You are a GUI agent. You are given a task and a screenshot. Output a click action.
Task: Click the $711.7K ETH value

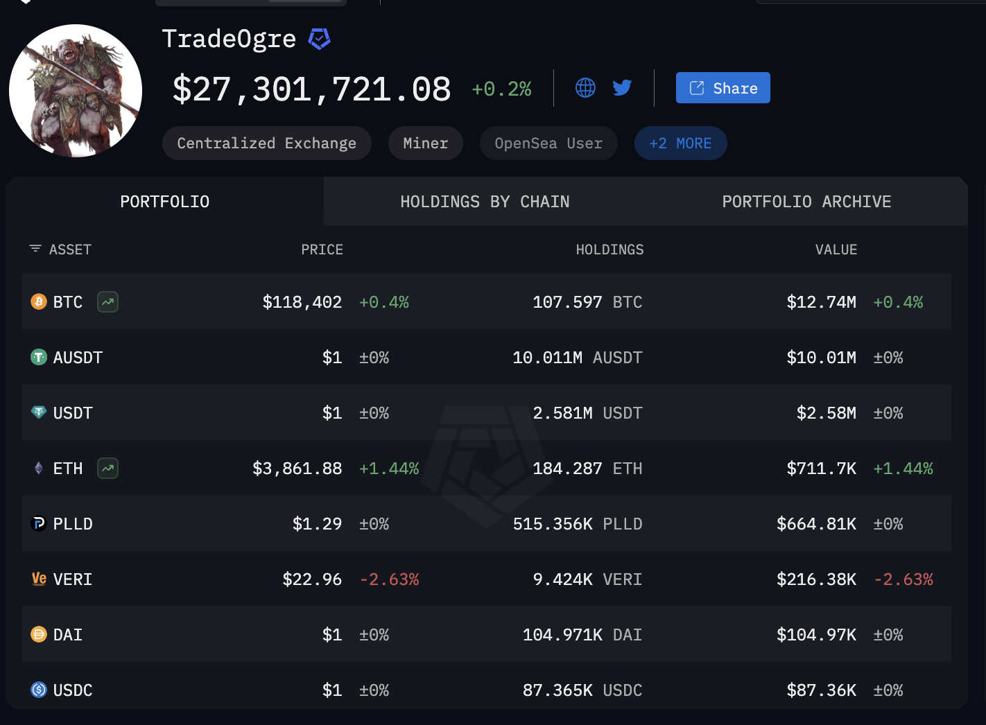[x=822, y=469]
